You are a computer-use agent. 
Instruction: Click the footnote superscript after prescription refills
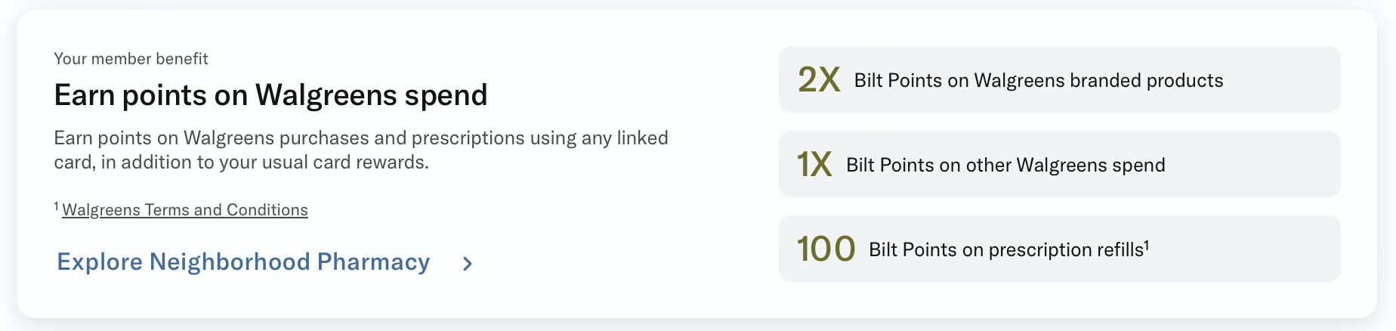pos(1147,244)
